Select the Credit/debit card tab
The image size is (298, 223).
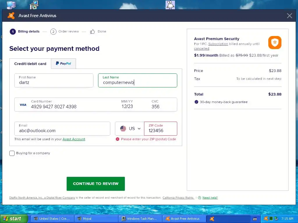[30, 64]
